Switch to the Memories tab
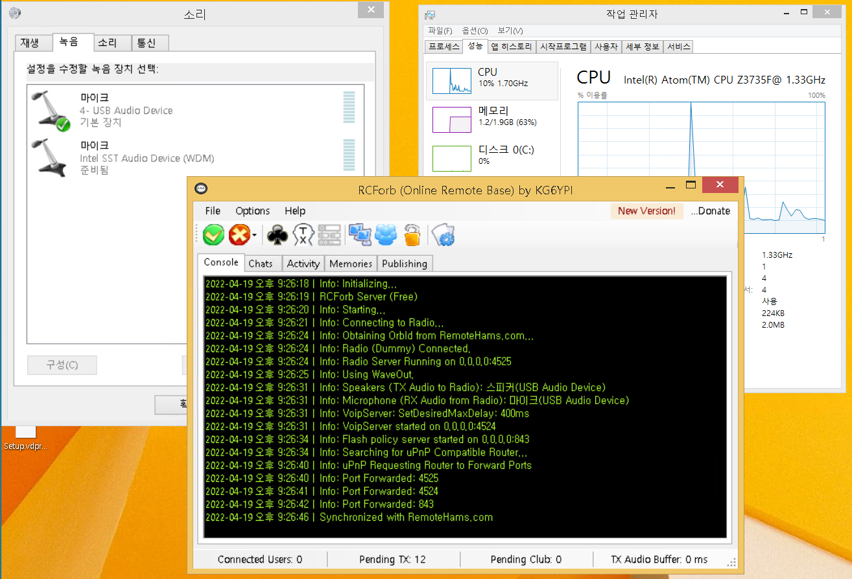Viewport: 852px width, 579px height. click(x=351, y=264)
